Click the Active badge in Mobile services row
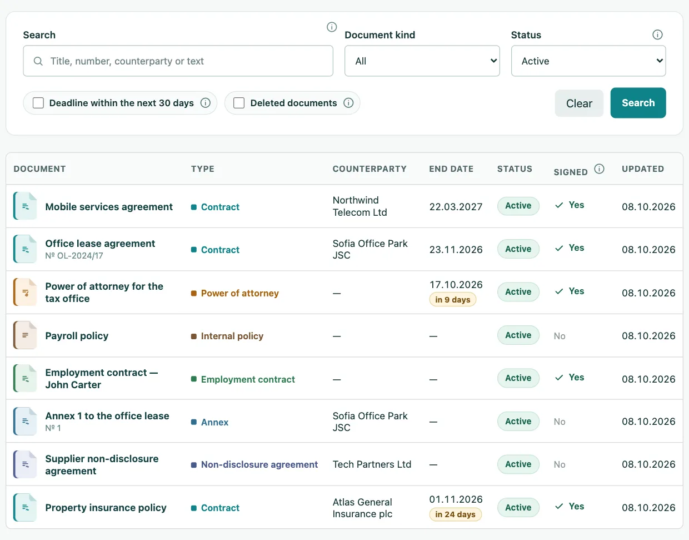Viewport: 689px width, 540px height. tap(518, 206)
